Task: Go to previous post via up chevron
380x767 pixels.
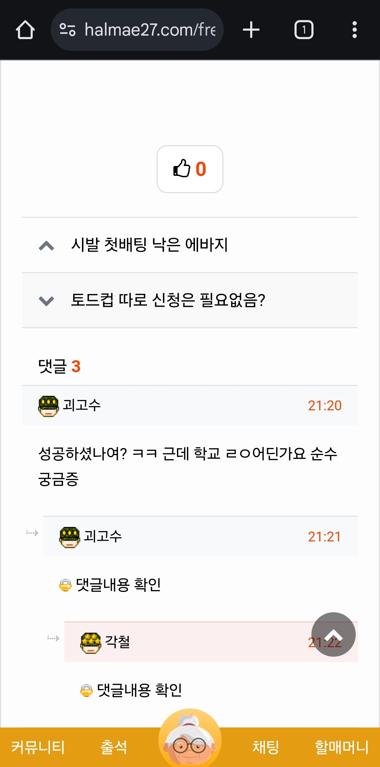Action: pyautogui.click(x=46, y=245)
